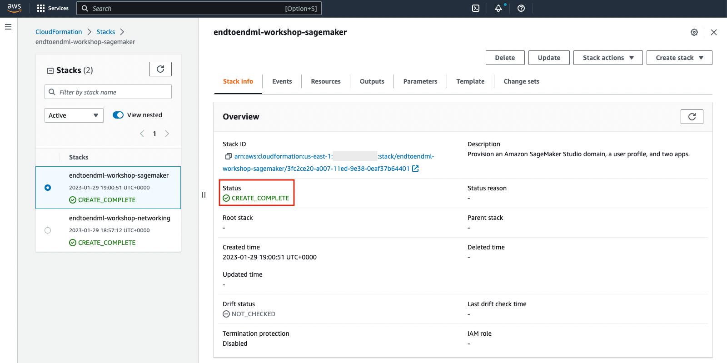Click the Termination protection Disabled value
The width and height of the screenshot is (727, 363).
click(x=235, y=343)
